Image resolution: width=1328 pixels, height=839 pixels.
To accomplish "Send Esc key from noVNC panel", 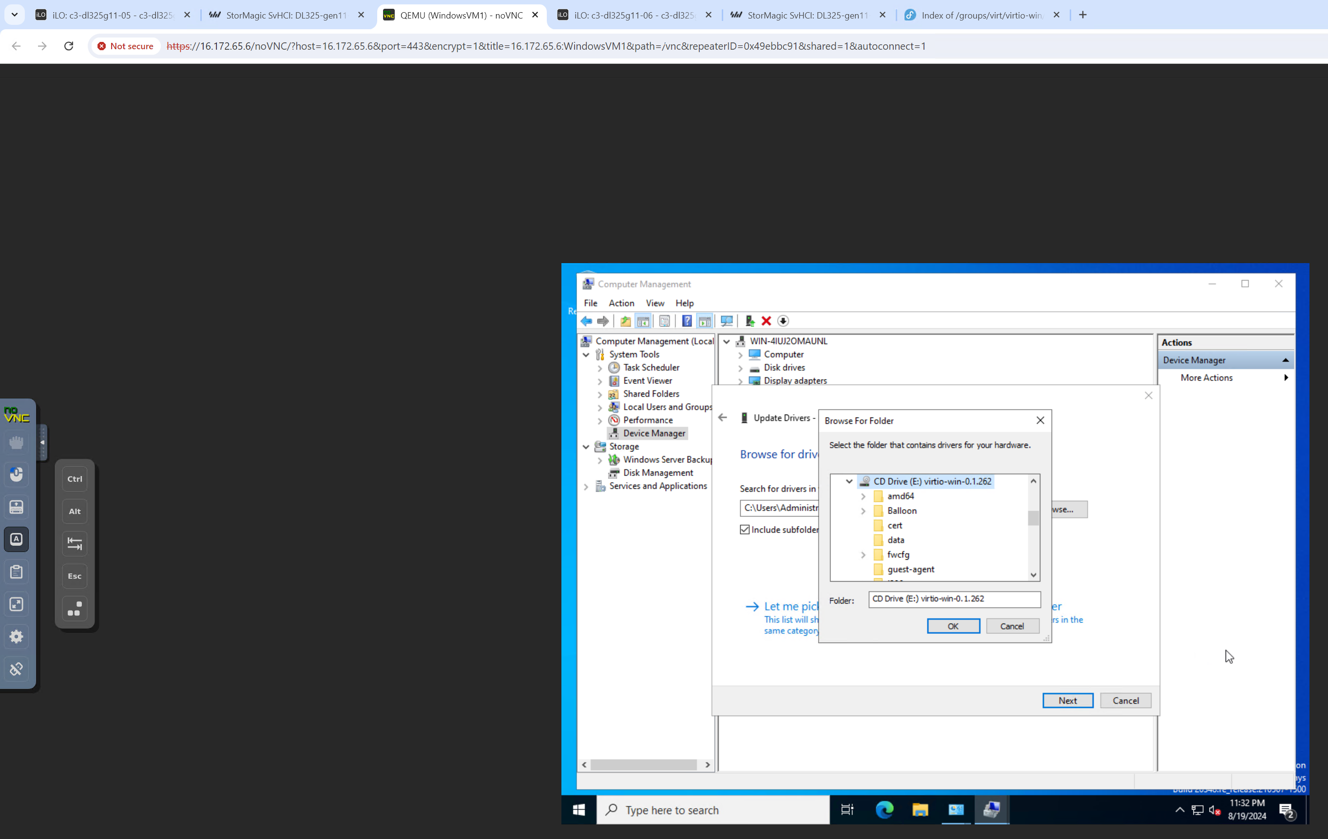I will pyautogui.click(x=75, y=575).
